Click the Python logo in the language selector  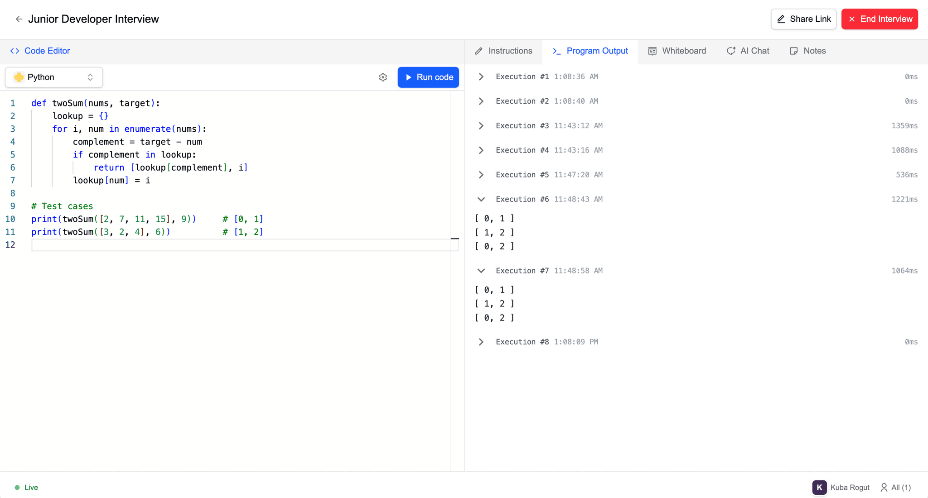click(x=19, y=77)
